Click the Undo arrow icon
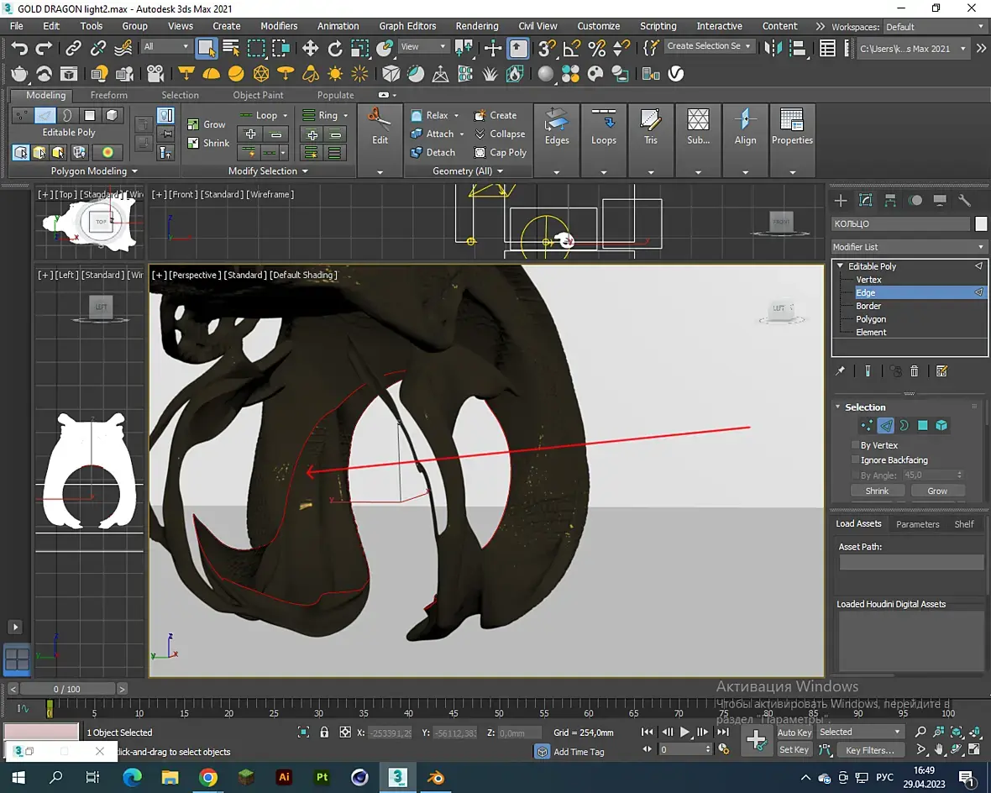Image resolution: width=991 pixels, height=793 pixels. (x=19, y=48)
